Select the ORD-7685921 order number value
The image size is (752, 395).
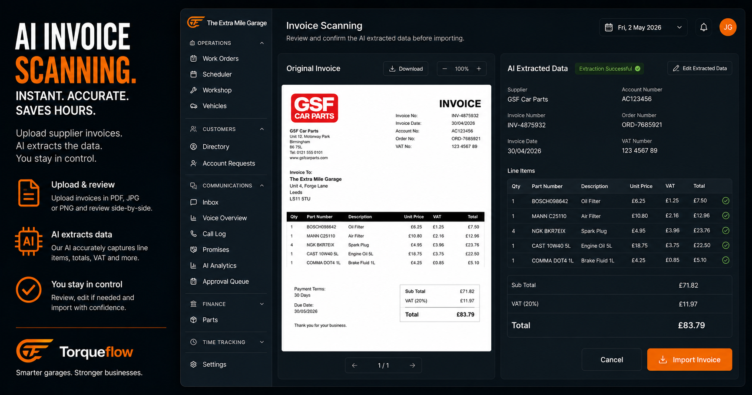tap(642, 125)
